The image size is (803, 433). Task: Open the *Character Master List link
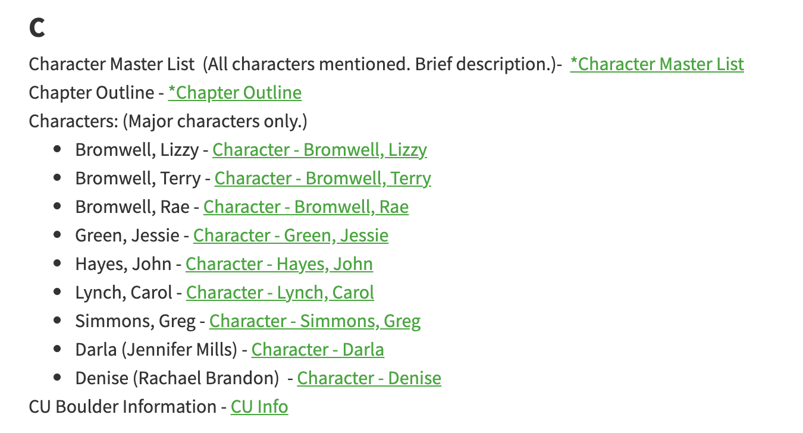click(x=657, y=64)
